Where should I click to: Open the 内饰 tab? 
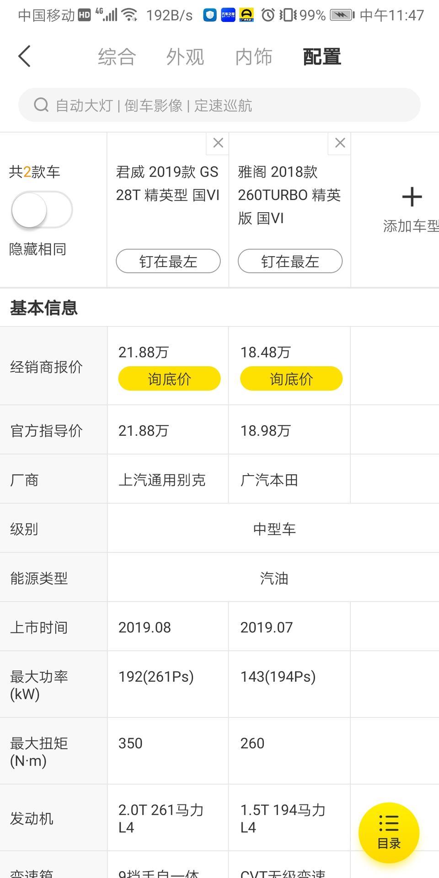pos(253,57)
